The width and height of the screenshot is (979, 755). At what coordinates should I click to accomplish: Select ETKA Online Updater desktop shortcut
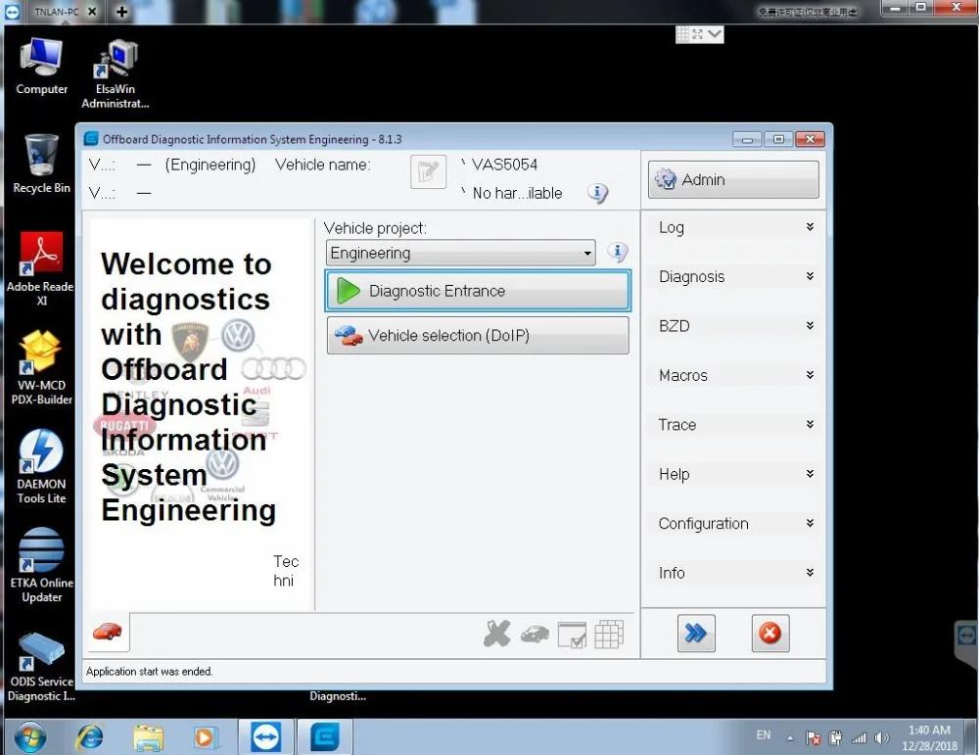(41, 564)
